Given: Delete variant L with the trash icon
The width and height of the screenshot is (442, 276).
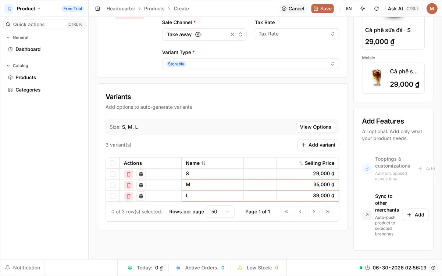Looking at the screenshot, I should 128,196.
